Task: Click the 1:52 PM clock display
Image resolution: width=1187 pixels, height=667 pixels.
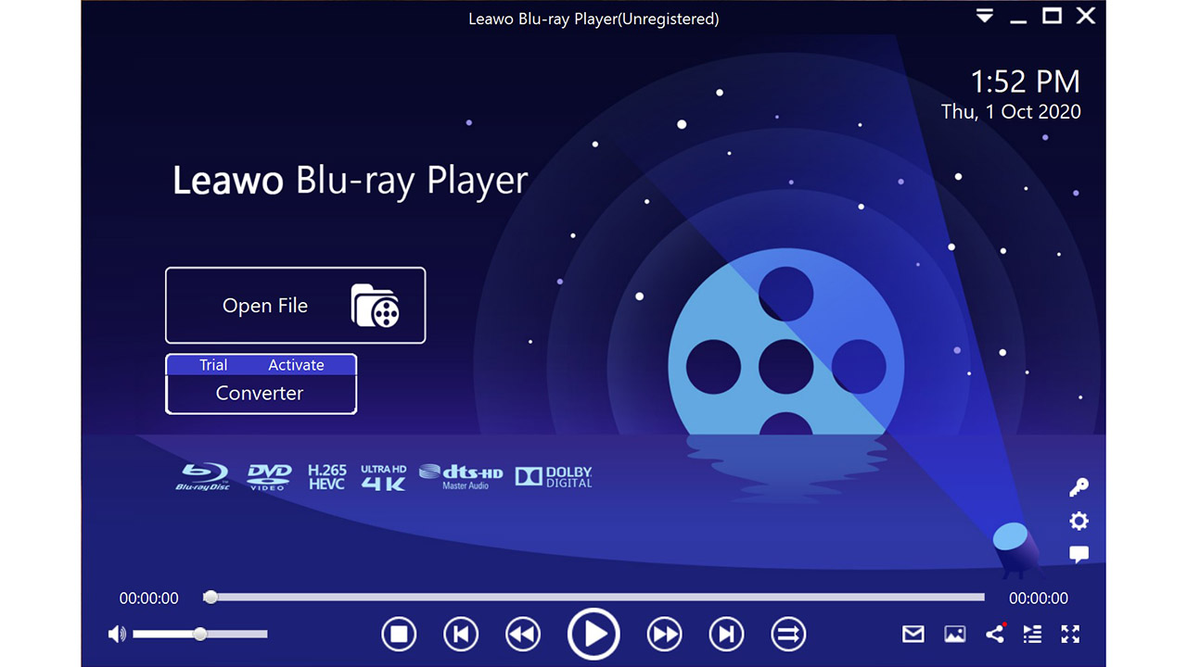Action: [x=1025, y=82]
